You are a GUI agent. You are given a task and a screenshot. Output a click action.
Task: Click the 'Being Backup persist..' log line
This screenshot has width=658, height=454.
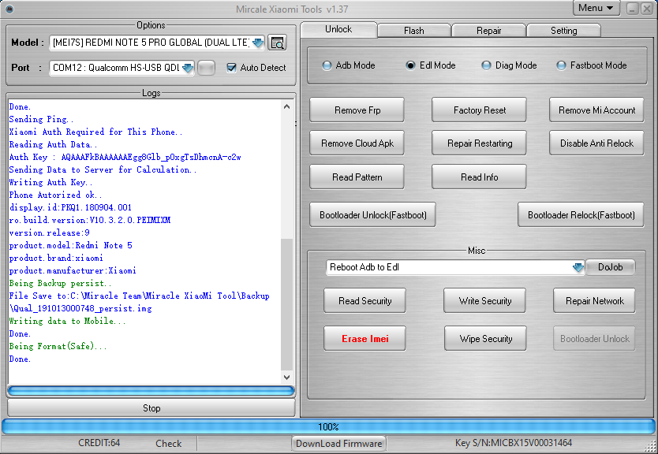click(61, 284)
